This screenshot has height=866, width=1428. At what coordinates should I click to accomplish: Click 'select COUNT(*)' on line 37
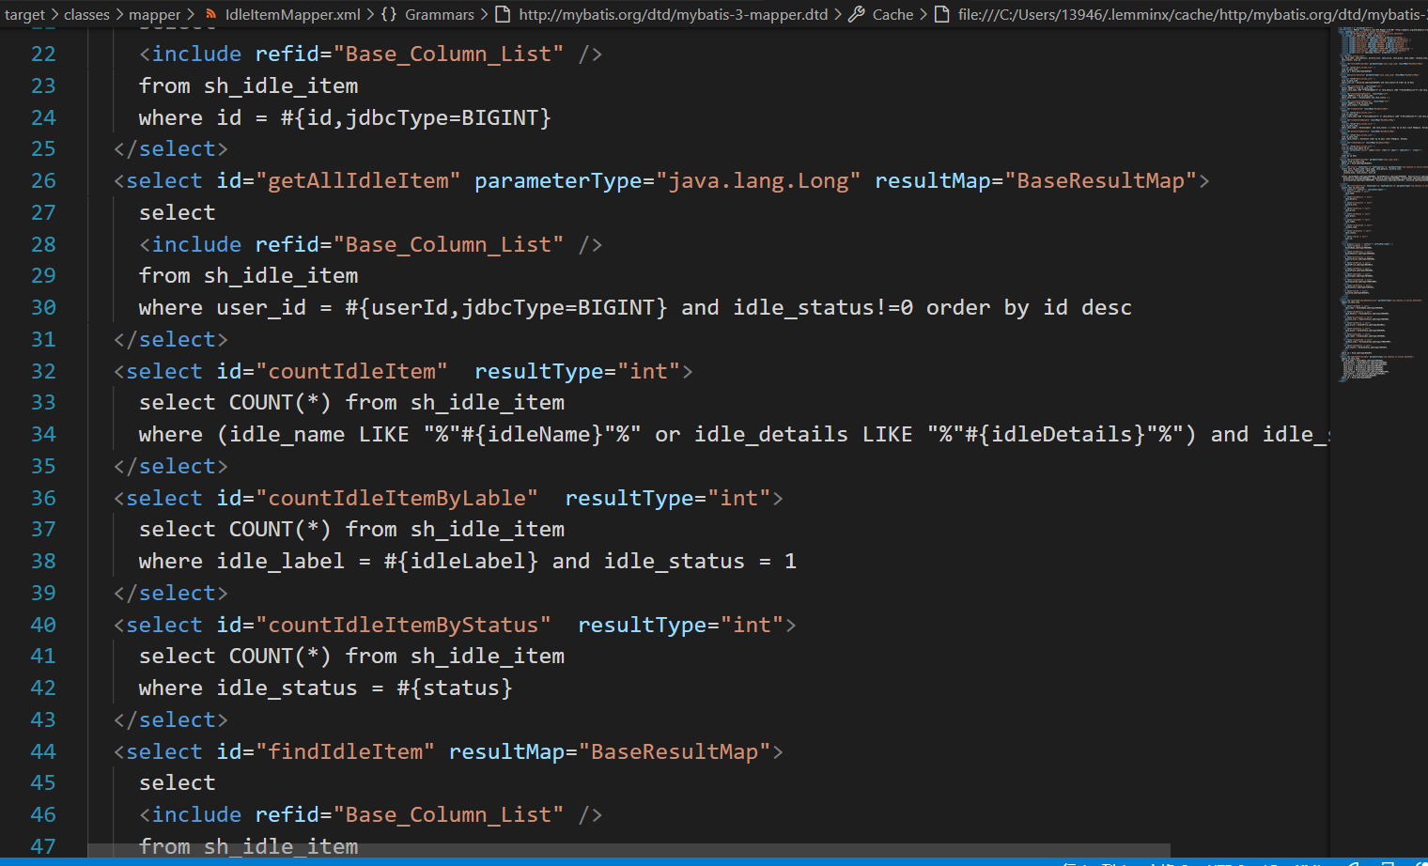(235, 530)
